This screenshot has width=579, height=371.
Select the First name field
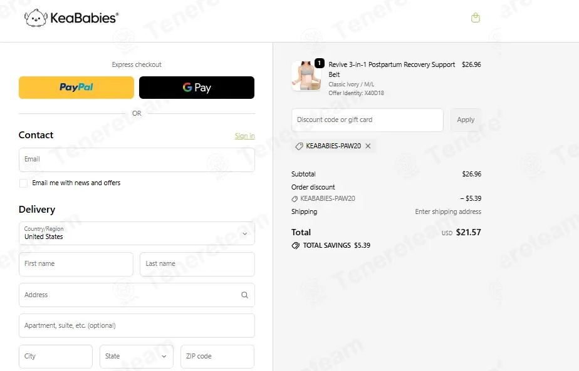(76, 264)
